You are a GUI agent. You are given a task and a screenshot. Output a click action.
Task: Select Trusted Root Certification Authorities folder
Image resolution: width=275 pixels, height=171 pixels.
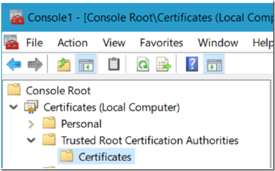pos(150,140)
